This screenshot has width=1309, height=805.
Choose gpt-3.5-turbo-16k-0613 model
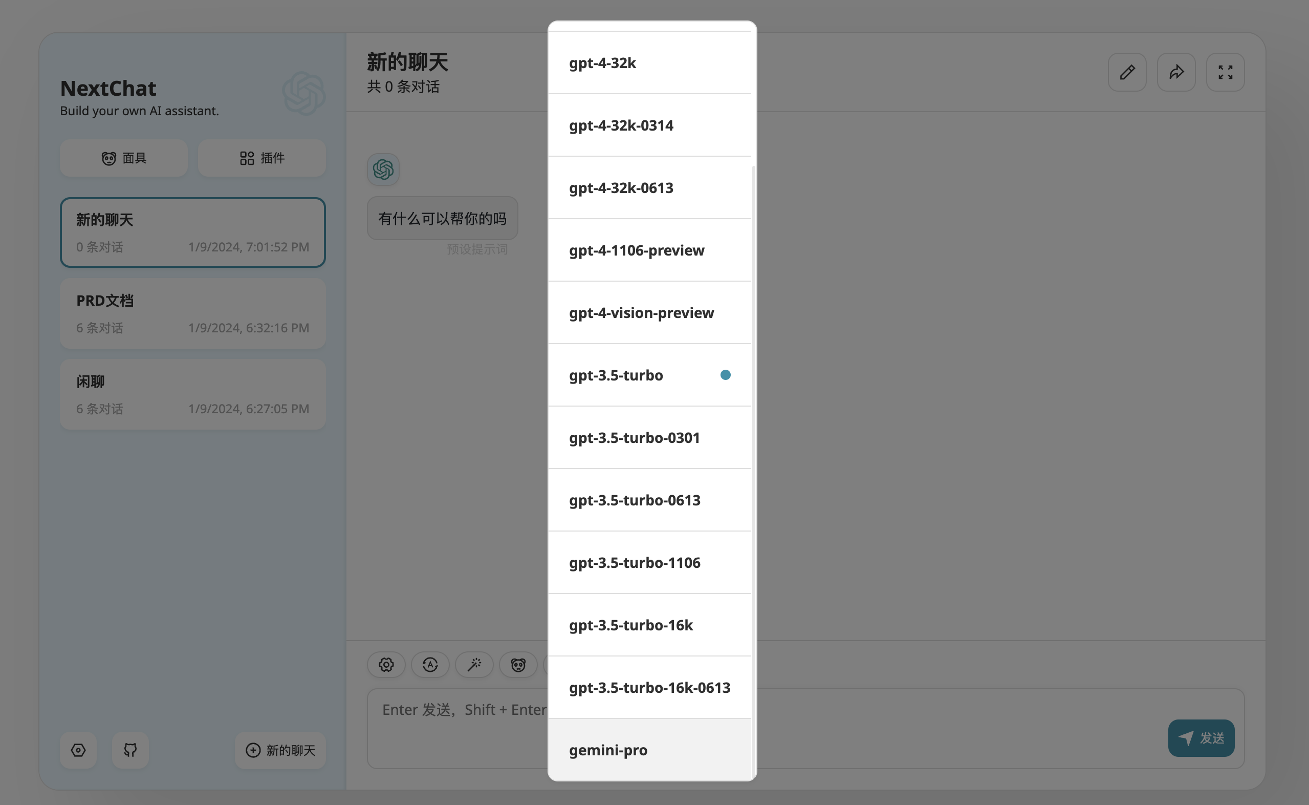pos(649,687)
